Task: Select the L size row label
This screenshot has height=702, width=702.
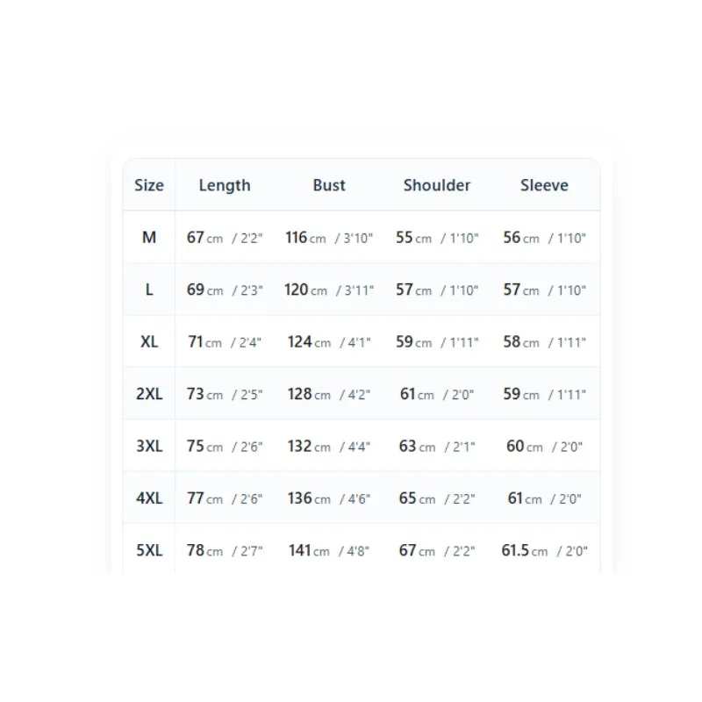Action: (149, 290)
